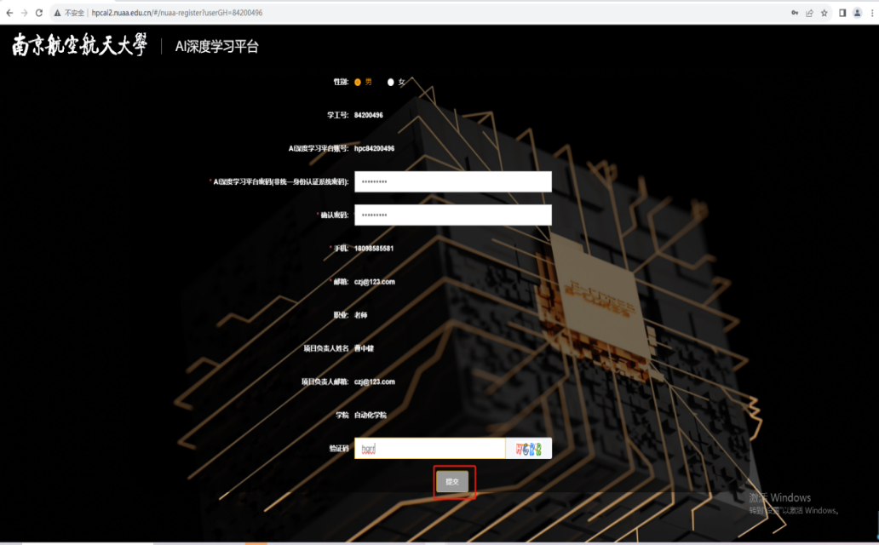Screen dimensions: 879x545
Task: Click the 确认密码 confirm password field
Action: 452,215
